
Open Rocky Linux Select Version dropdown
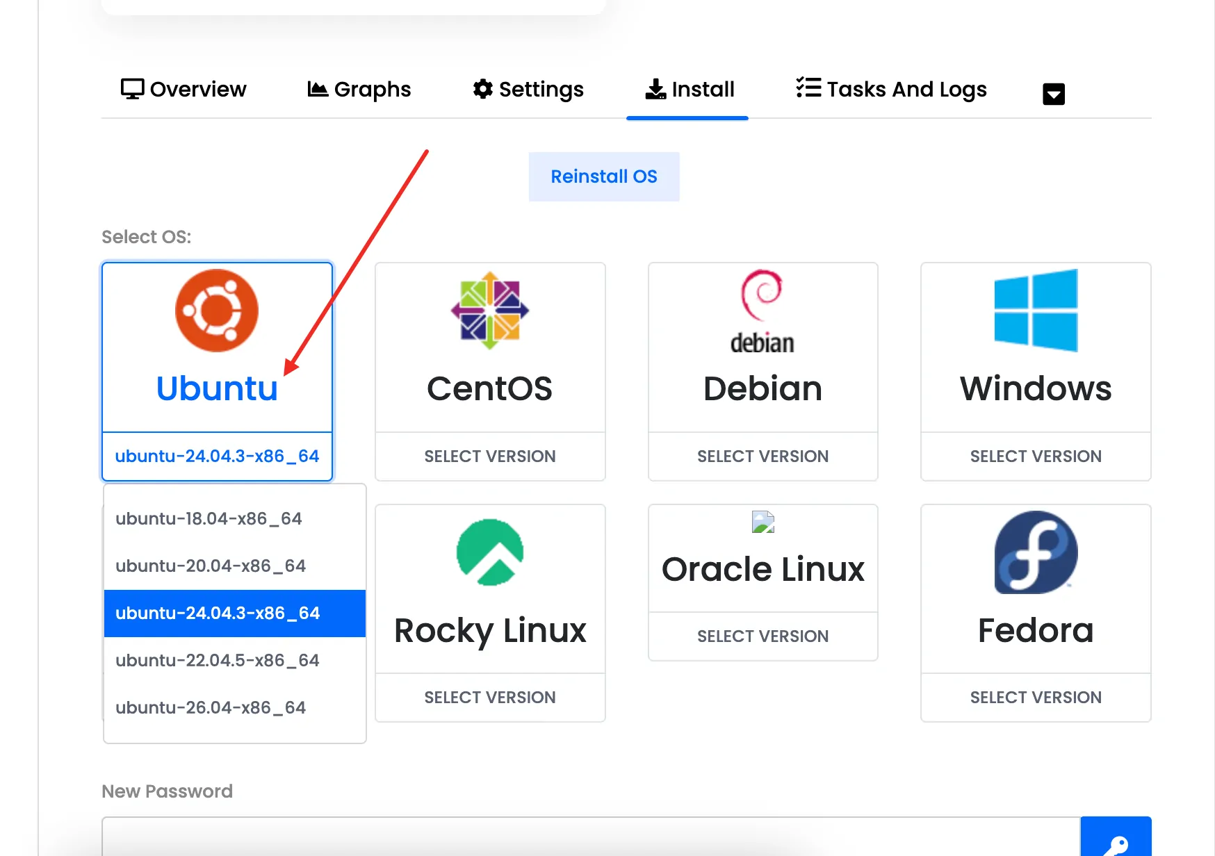point(490,698)
